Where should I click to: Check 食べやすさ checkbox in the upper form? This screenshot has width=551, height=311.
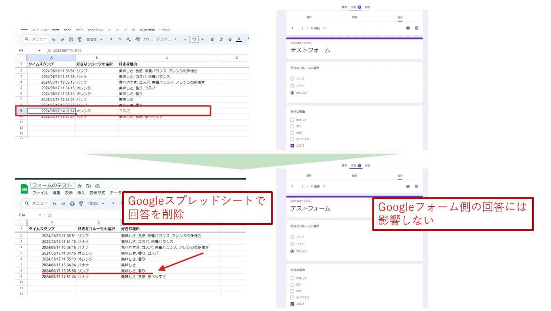292,139
